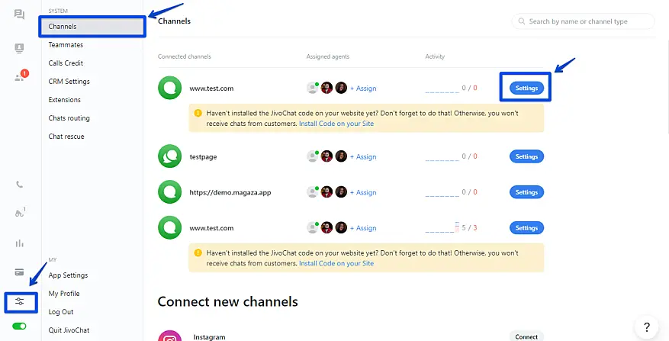Click the channel search input field
Screen dimensions: 669x341
coord(583,21)
